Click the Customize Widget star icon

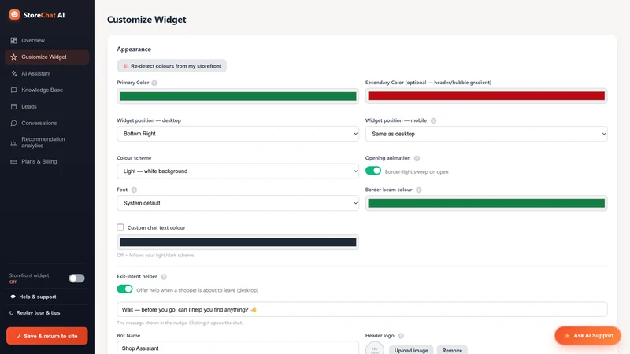(x=13, y=57)
